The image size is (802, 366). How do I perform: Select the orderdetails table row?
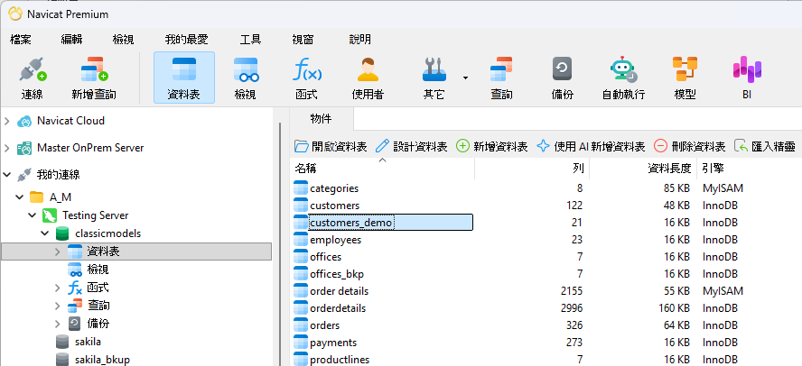tap(547, 308)
